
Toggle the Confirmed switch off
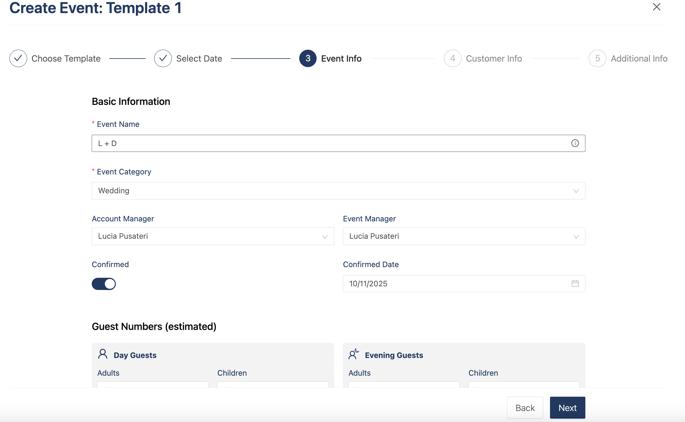pos(104,284)
